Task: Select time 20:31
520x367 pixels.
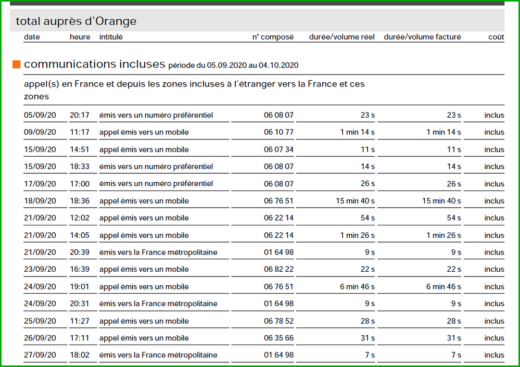Action: coord(80,303)
